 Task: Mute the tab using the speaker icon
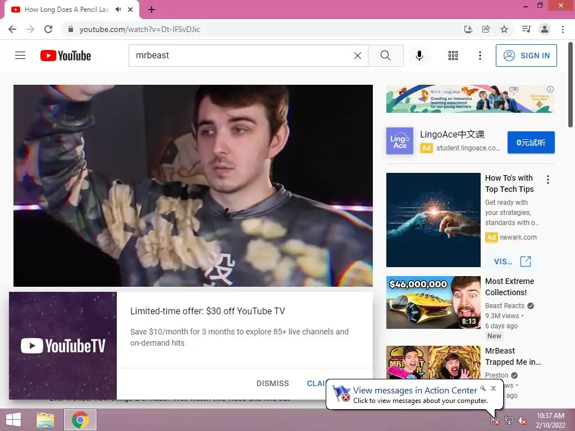tap(118, 10)
